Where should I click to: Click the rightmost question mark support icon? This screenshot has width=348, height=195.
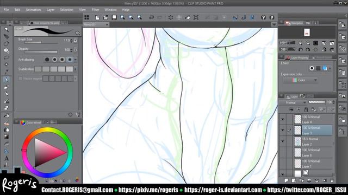pos(272,17)
